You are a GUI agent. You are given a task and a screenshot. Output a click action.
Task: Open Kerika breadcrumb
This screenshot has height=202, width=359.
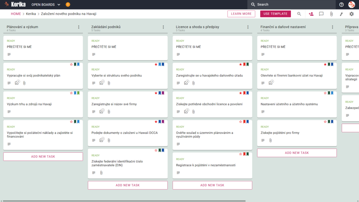click(x=31, y=14)
